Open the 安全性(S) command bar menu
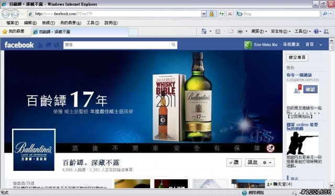This screenshot has width=335, height=196. 281,31
